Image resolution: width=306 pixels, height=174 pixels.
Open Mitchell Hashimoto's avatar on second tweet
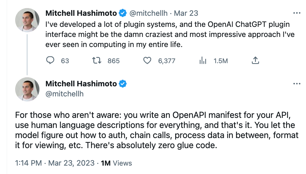pos(27,89)
